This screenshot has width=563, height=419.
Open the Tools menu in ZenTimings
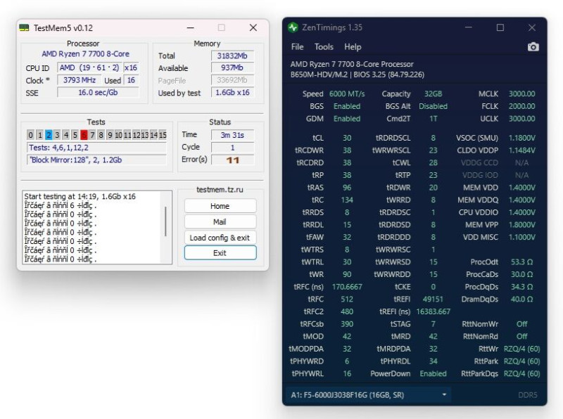coord(324,47)
